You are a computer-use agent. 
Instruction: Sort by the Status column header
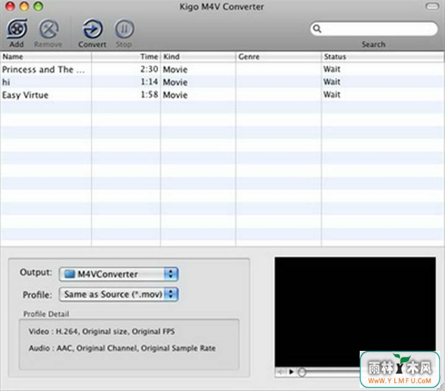click(383, 57)
